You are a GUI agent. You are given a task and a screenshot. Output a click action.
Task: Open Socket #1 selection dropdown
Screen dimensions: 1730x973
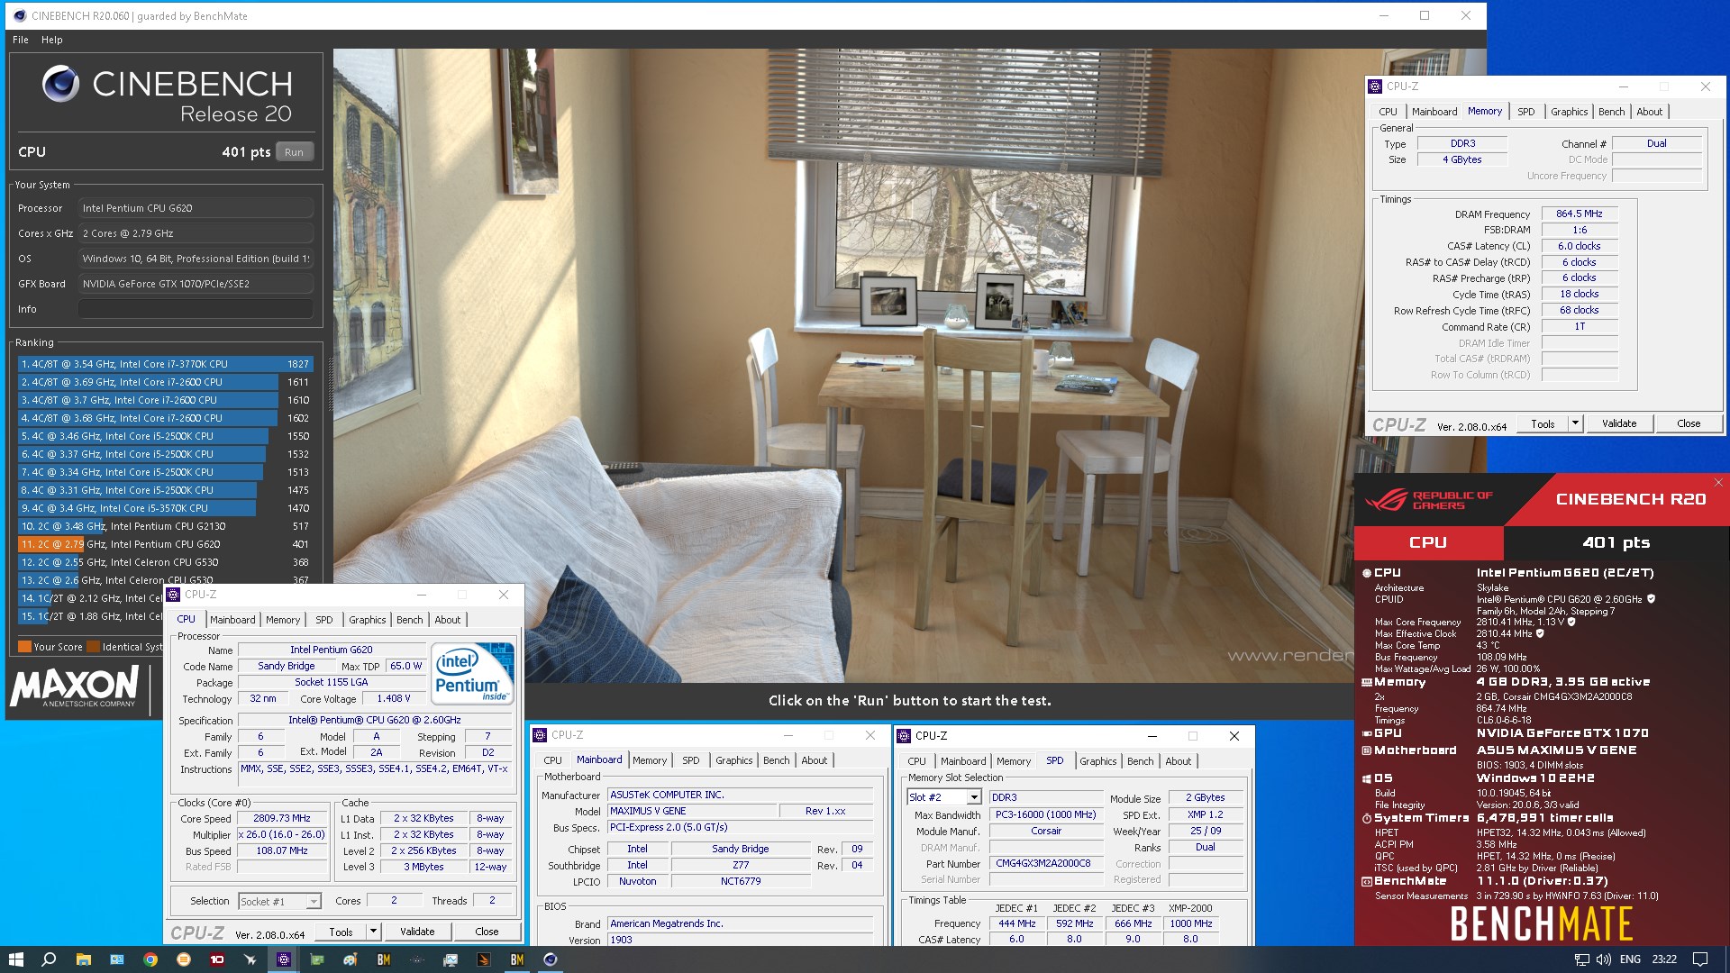click(314, 902)
